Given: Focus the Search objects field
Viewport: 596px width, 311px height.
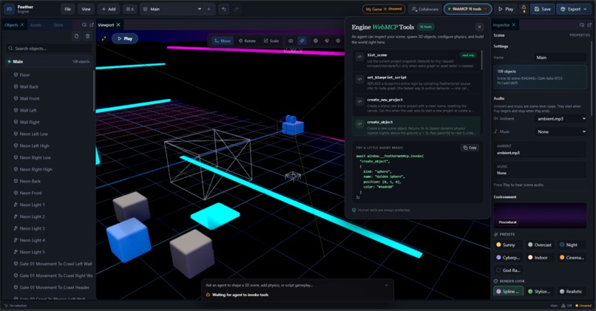Looking at the screenshot, I should (x=50, y=48).
